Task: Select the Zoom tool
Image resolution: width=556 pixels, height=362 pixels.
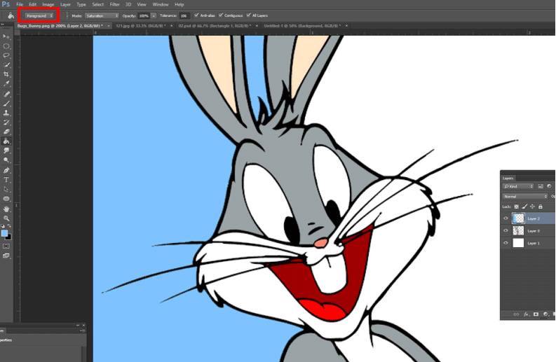Action: (x=6, y=218)
